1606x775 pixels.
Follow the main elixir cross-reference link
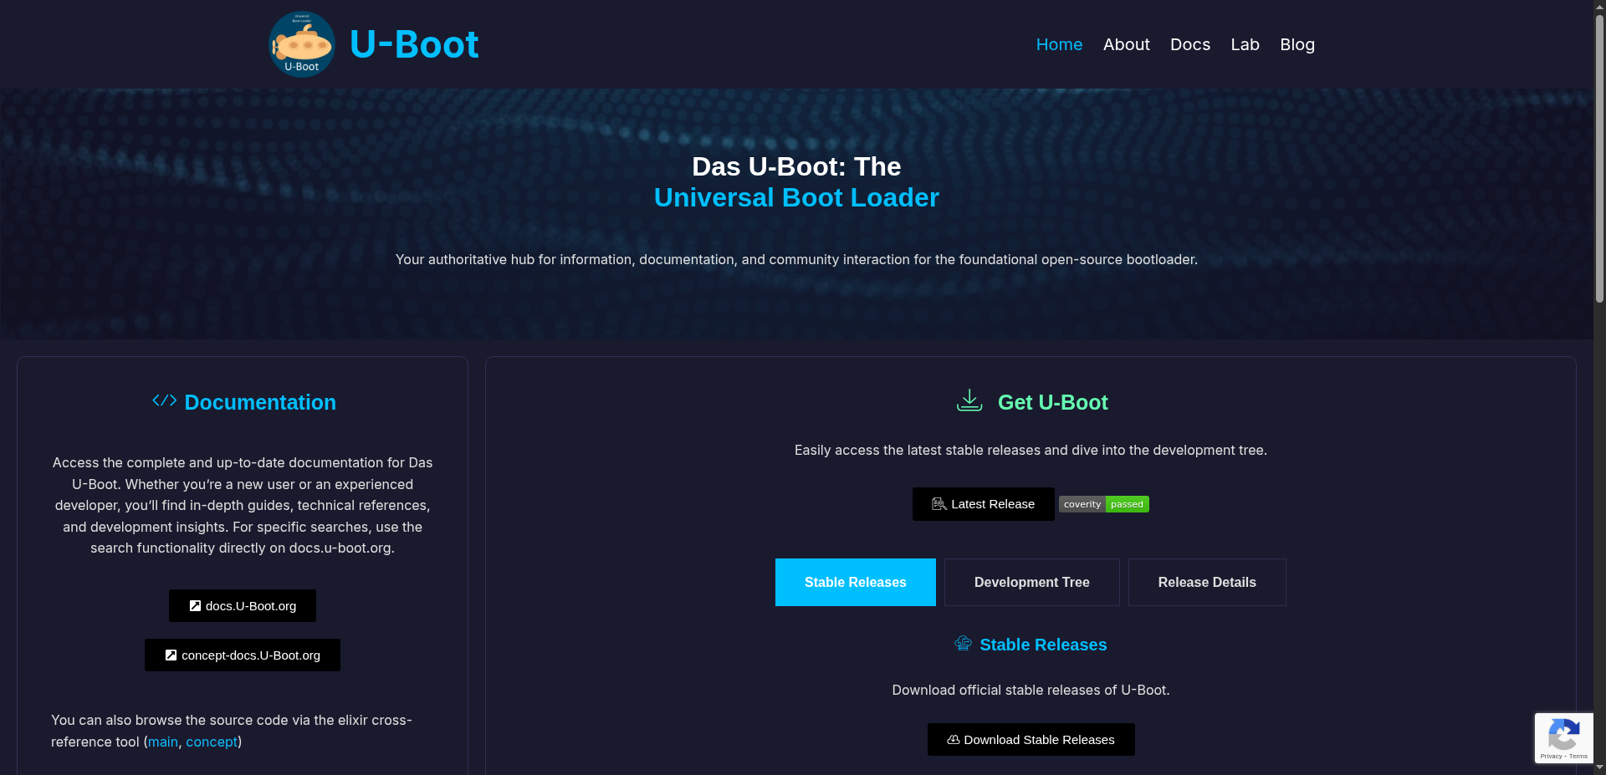163,742
